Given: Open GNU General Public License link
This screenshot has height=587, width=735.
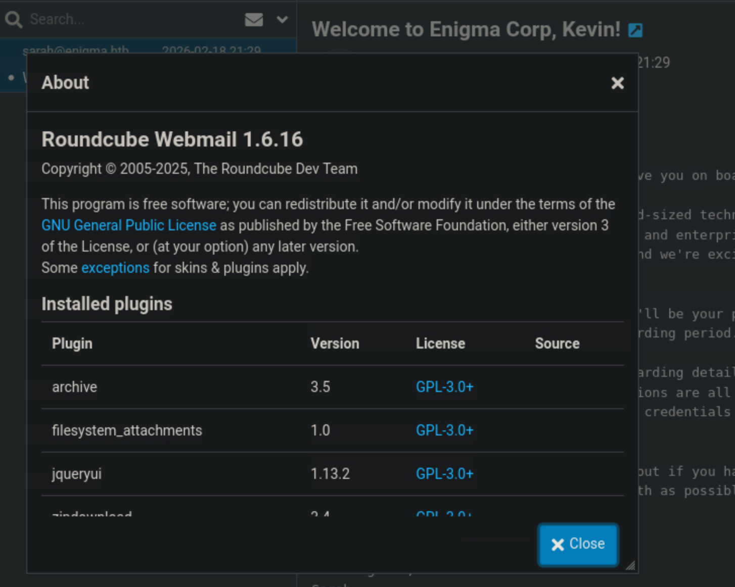Looking at the screenshot, I should (x=129, y=225).
